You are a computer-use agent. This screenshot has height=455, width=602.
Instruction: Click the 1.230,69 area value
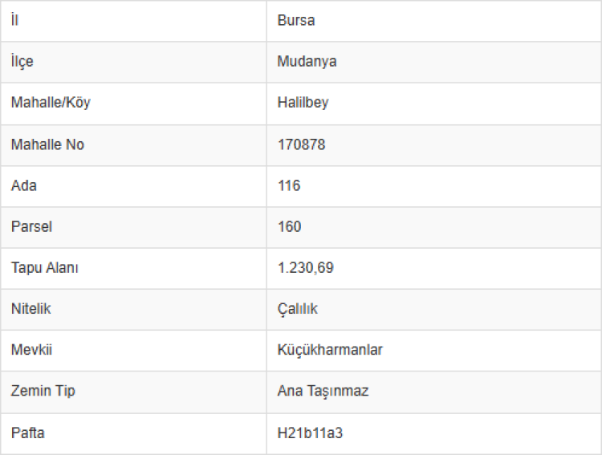(306, 268)
